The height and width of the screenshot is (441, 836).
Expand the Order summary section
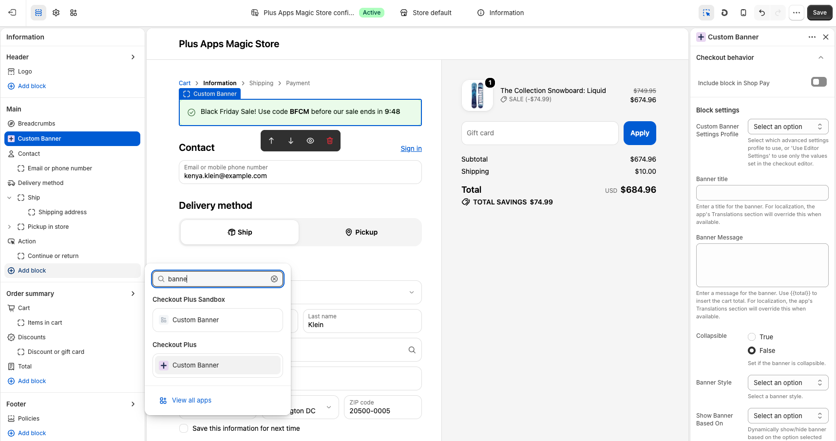coord(133,294)
